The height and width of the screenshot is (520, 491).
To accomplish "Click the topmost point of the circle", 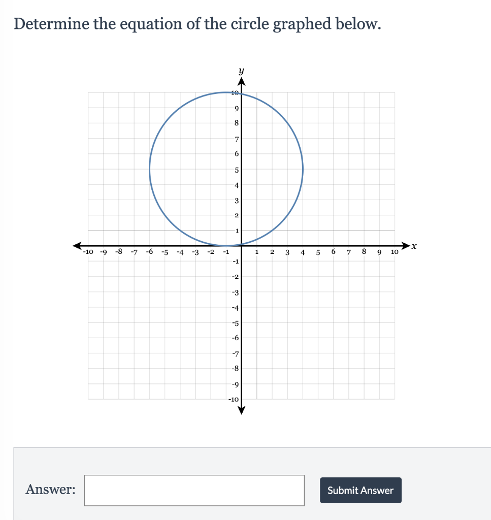I will 226,92.
